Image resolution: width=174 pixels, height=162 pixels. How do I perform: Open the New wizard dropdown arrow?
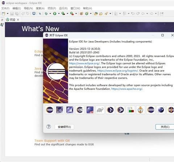coord(8,13)
